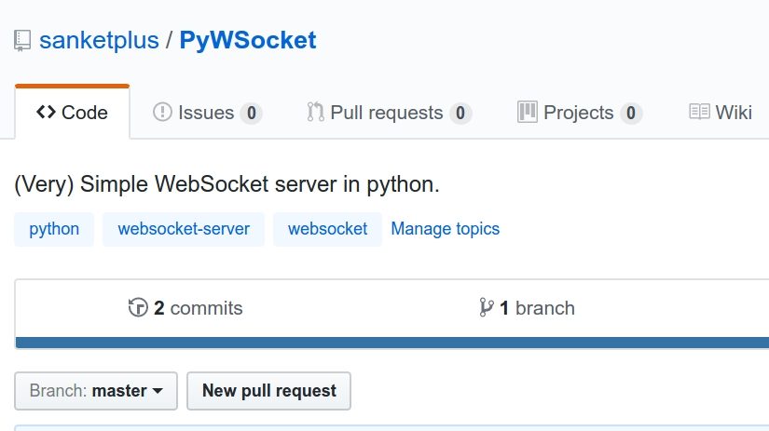This screenshot has width=769, height=431.
Task: Select the websocket-server topic tag
Action: click(184, 229)
